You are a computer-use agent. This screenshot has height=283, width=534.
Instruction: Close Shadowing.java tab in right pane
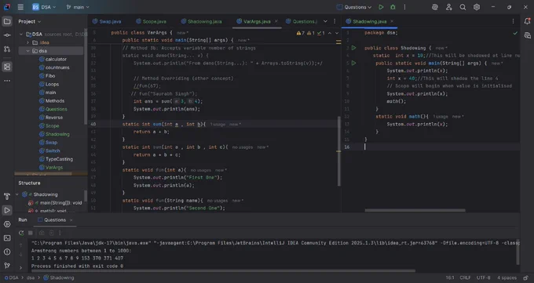coord(392,21)
